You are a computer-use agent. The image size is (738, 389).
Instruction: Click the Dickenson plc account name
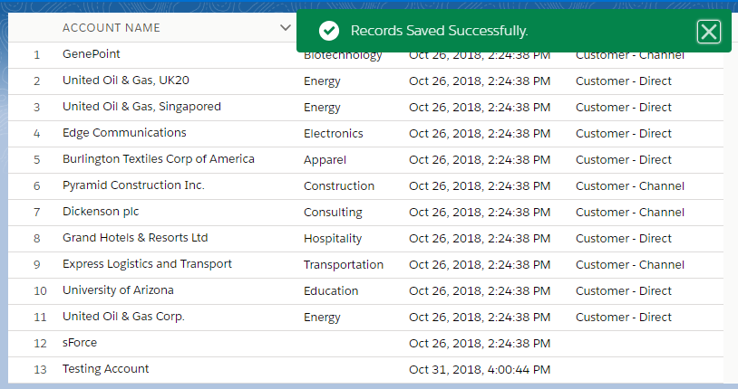(101, 212)
